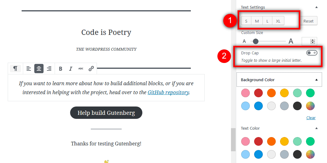
Task: Collapse the Text Settings section
Action: point(317,7)
